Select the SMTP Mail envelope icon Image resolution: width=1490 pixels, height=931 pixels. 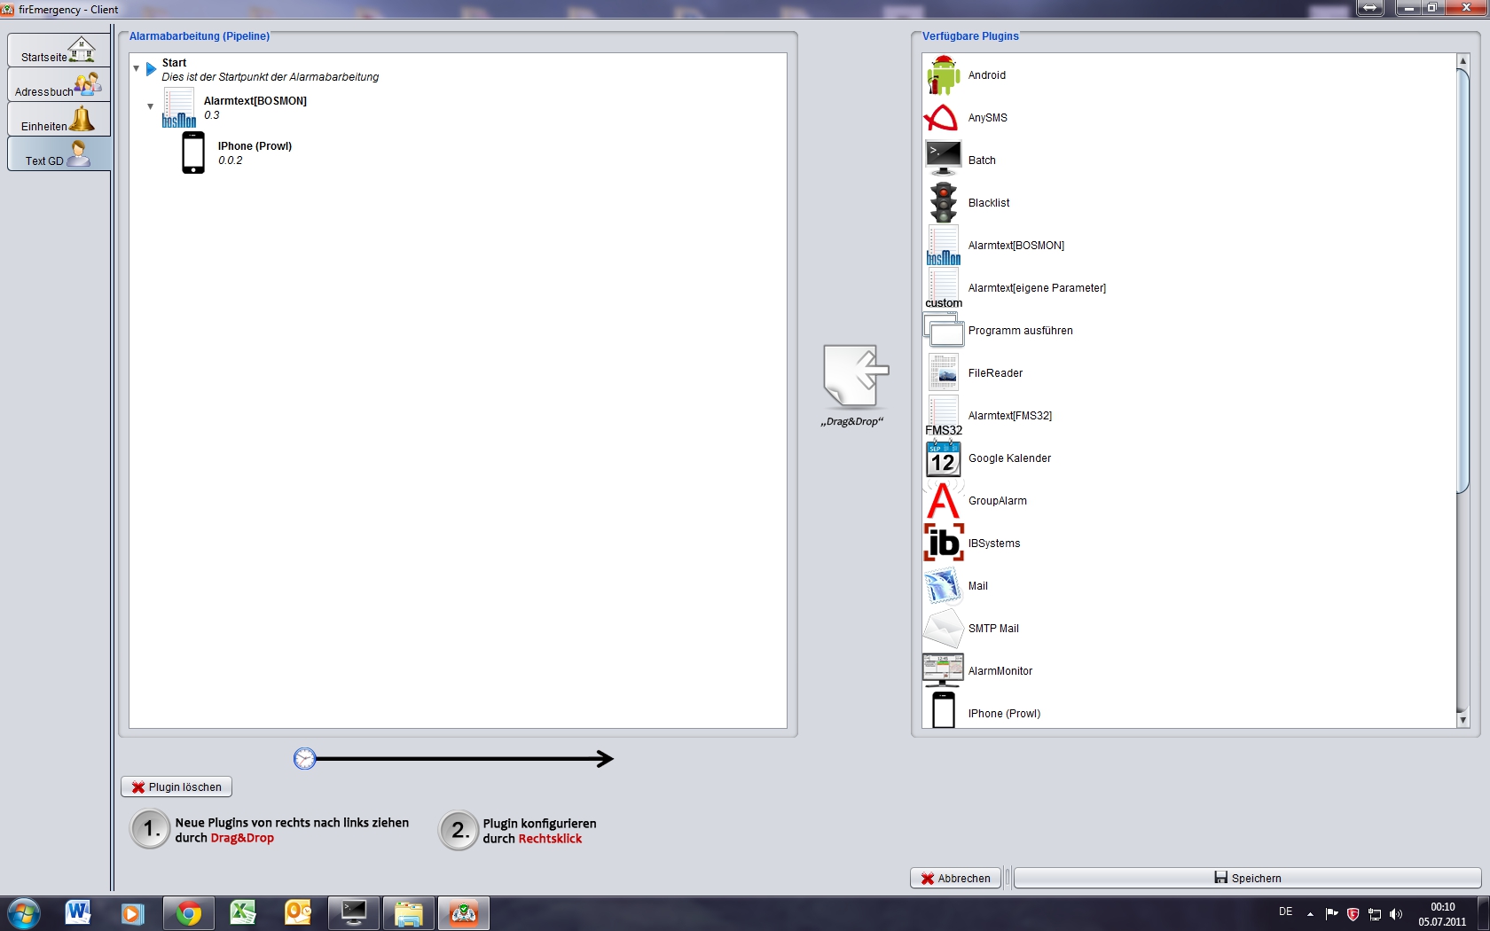[943, 629]
